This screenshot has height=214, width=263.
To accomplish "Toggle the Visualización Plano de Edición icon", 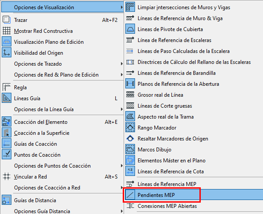I will tap(7, 42).
